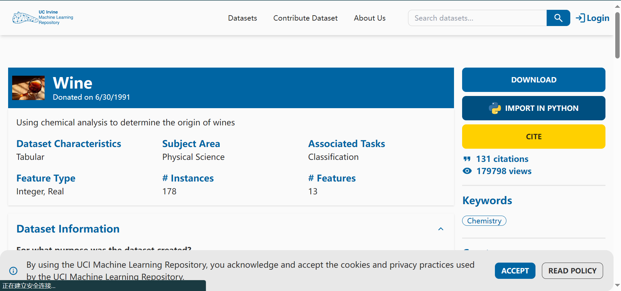The height and width of the screenshot is (291, 621).
Task: Accept the cookie policy
Action: [x=515, y=271]
